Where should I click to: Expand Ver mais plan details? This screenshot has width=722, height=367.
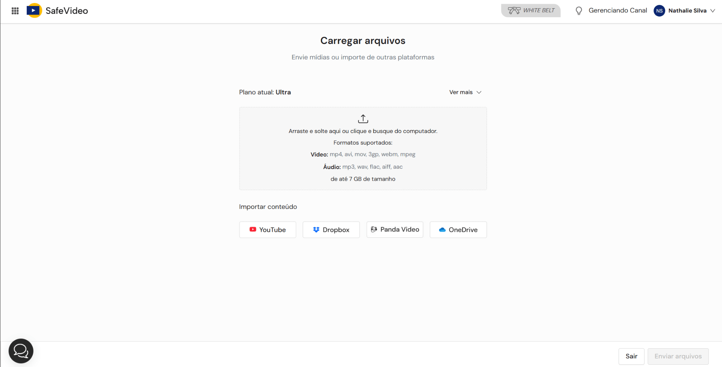tap(465, 92)
